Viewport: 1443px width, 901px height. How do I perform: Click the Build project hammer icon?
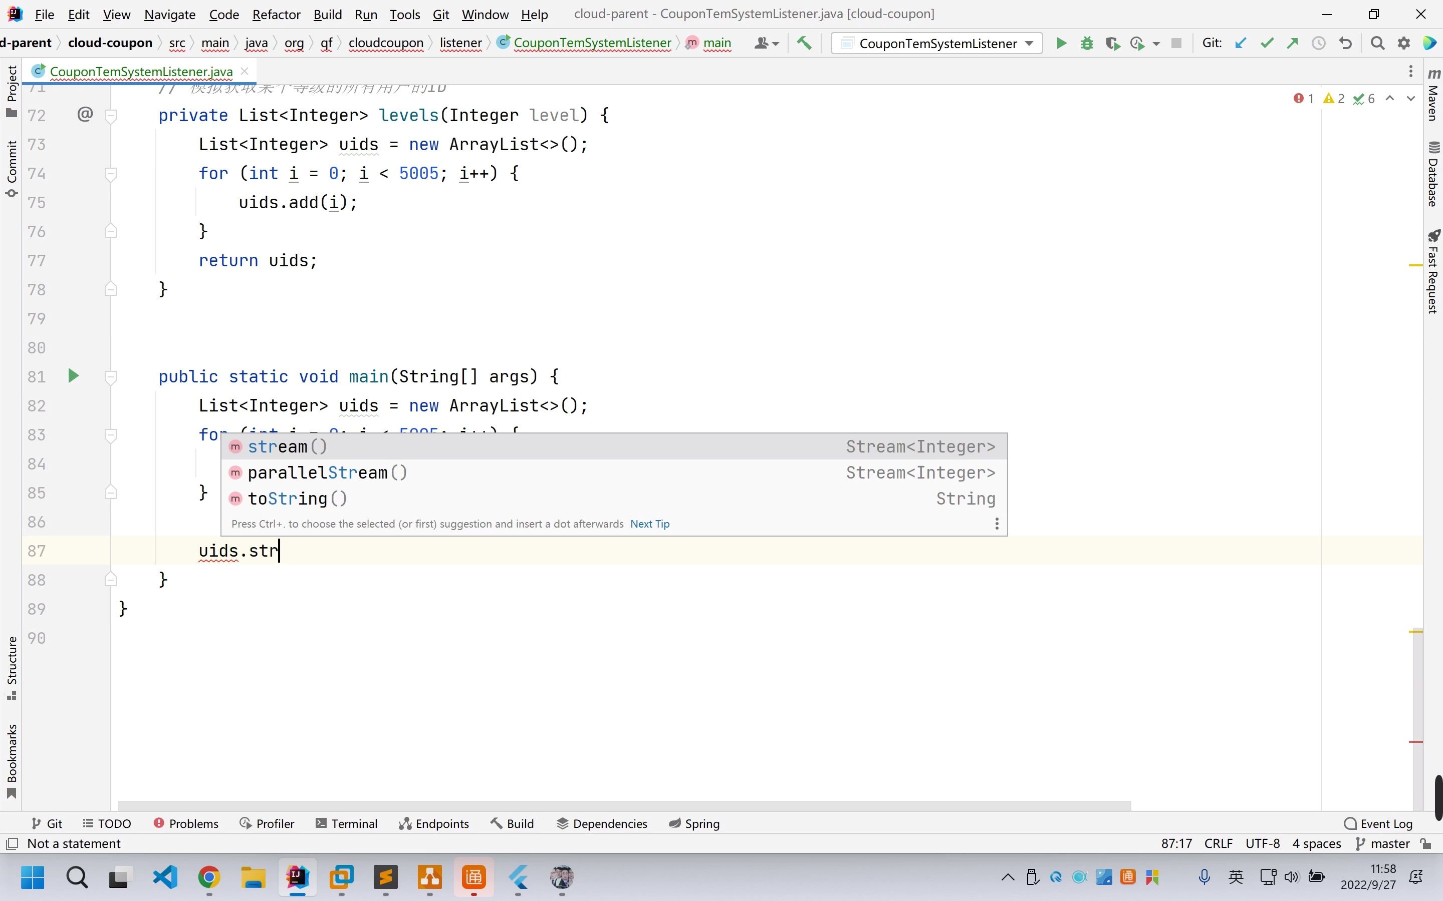tap(804, 43)
